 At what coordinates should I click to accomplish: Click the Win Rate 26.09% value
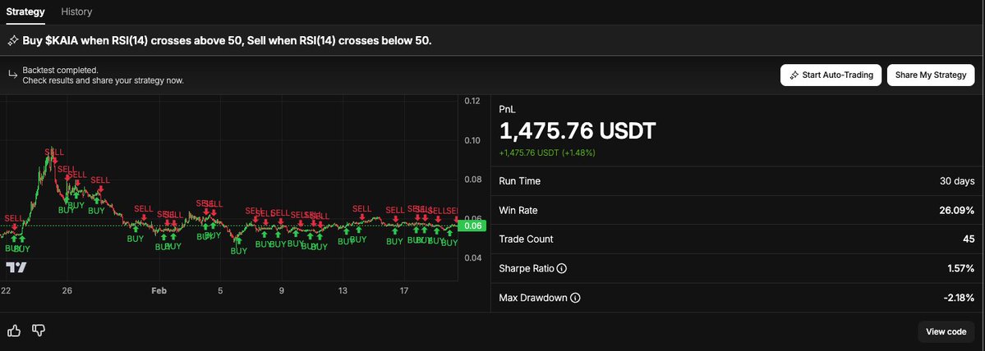tap(957, 211)
